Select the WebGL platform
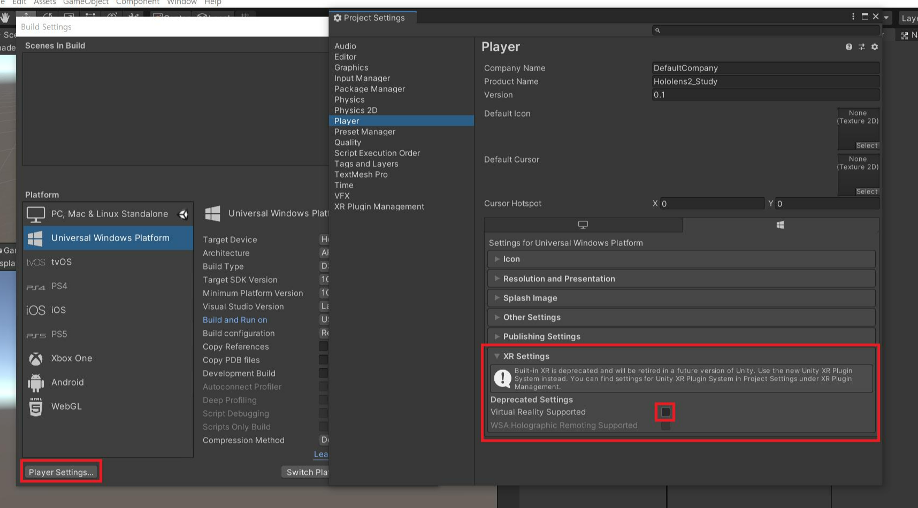 108,406
